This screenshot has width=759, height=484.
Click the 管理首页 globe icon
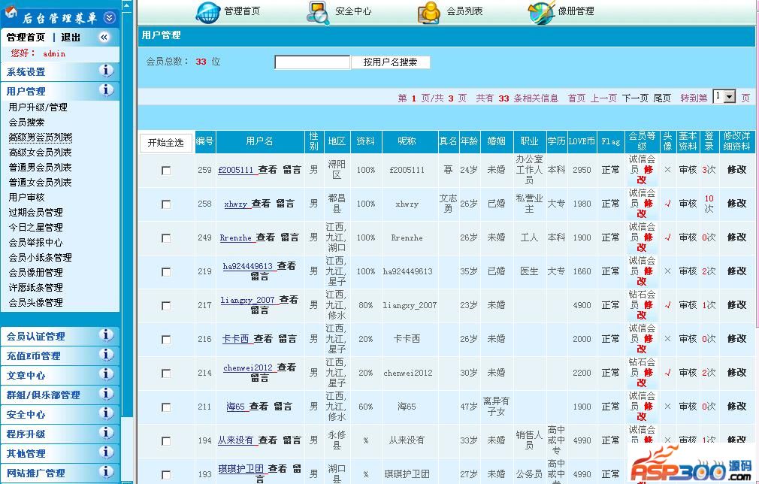coord(208,11)
